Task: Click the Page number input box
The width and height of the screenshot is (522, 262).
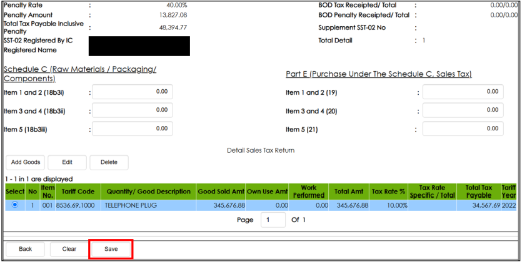Action: [273, 220]
